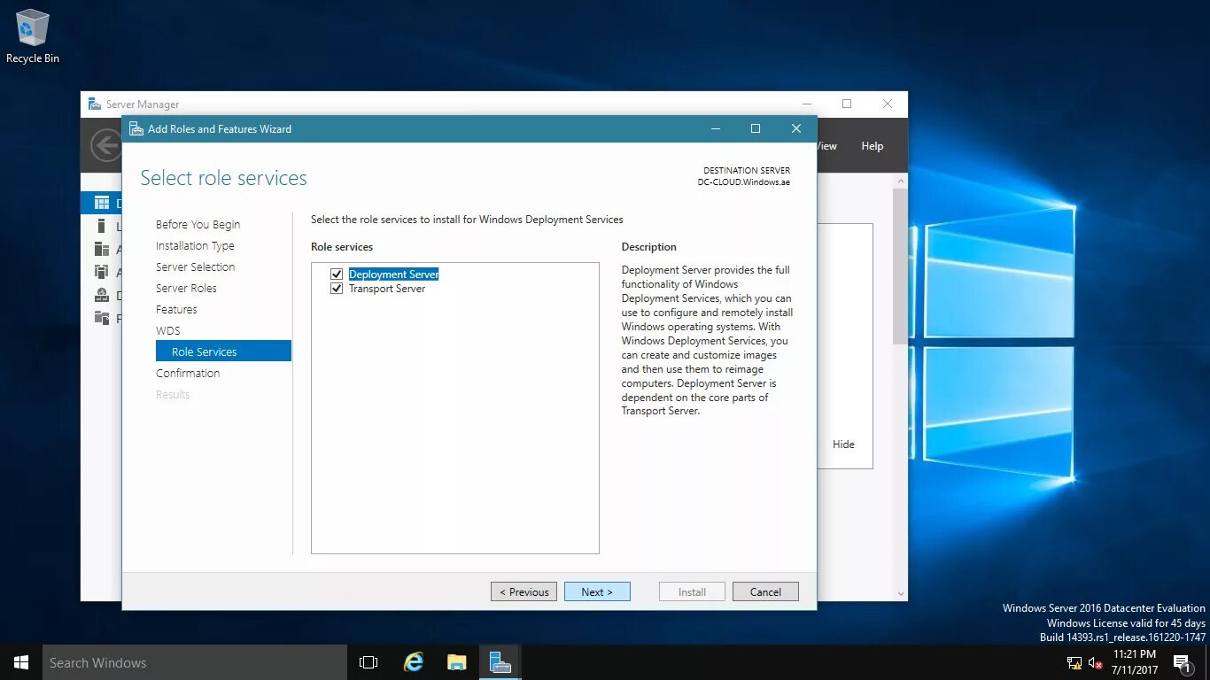Click Hide in the Server Manager panel
Screen dimensions: 1210x680
(843, 444)
